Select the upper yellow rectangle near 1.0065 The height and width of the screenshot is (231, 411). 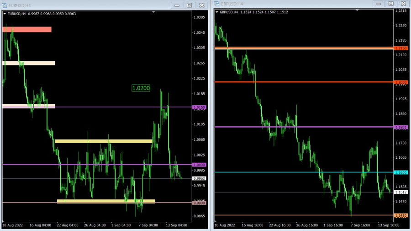pyautogui.click(x=103, y=141)
